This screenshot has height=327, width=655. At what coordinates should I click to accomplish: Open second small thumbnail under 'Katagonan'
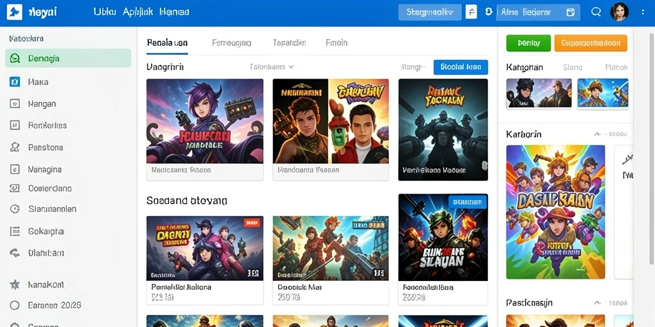click(603, 93)
